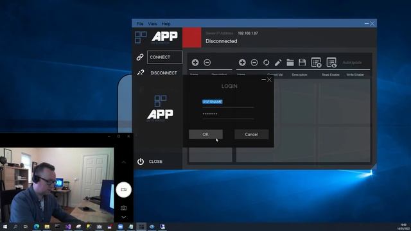Click the broken link icon beside DISCONNECT

click(141, 73)
